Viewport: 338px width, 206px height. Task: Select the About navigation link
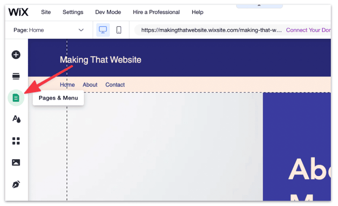[x=90, y=85]
